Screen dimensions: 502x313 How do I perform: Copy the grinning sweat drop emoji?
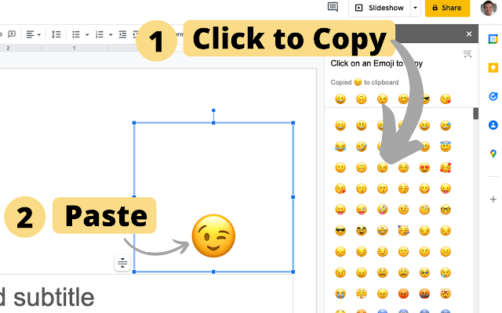click(x=446, y=125)
